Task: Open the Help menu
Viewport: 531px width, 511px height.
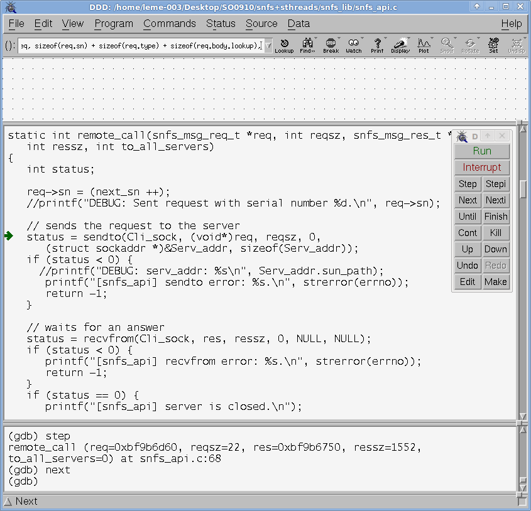Action: pyautogui.click(x=512, y=23)
